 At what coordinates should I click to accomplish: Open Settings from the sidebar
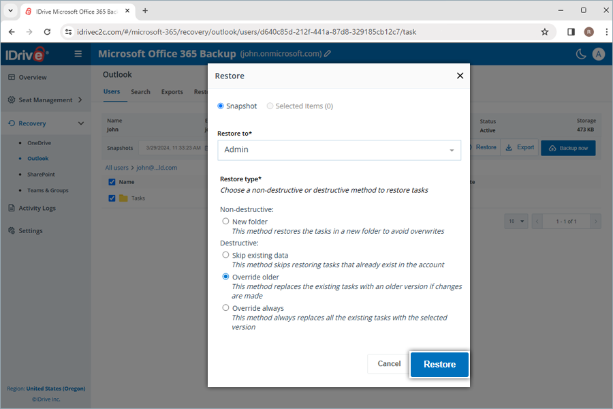point(31,230)
